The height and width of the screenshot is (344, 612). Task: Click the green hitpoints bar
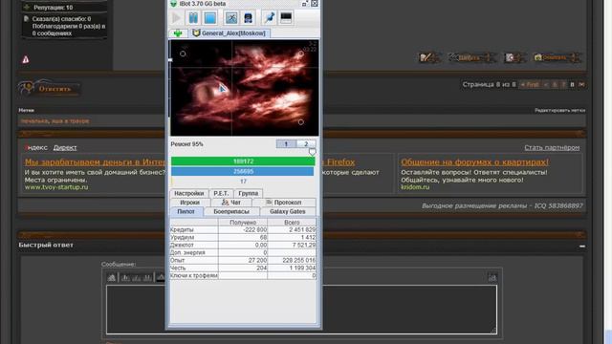pos(242,161)
